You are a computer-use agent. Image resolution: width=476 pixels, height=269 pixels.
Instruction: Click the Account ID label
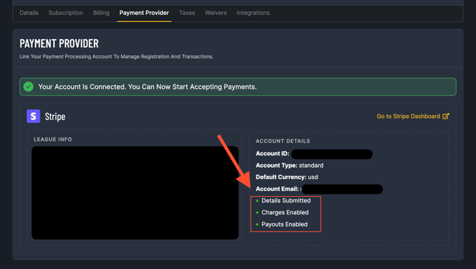point(272,154)
